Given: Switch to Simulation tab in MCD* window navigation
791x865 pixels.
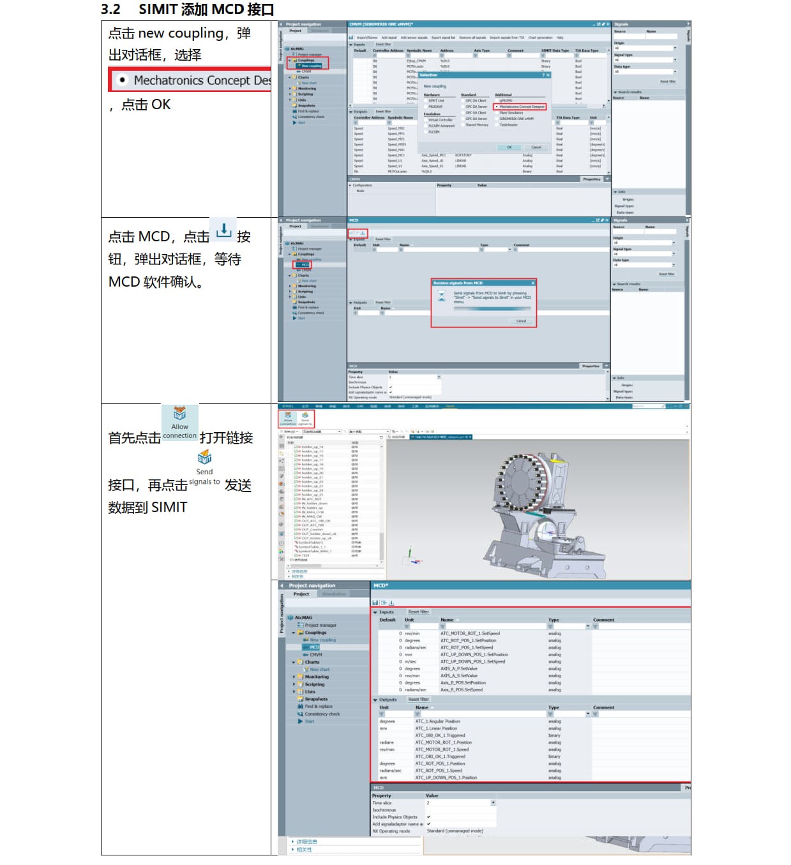Looking at the screenshot, I should [x=334, y=594].
